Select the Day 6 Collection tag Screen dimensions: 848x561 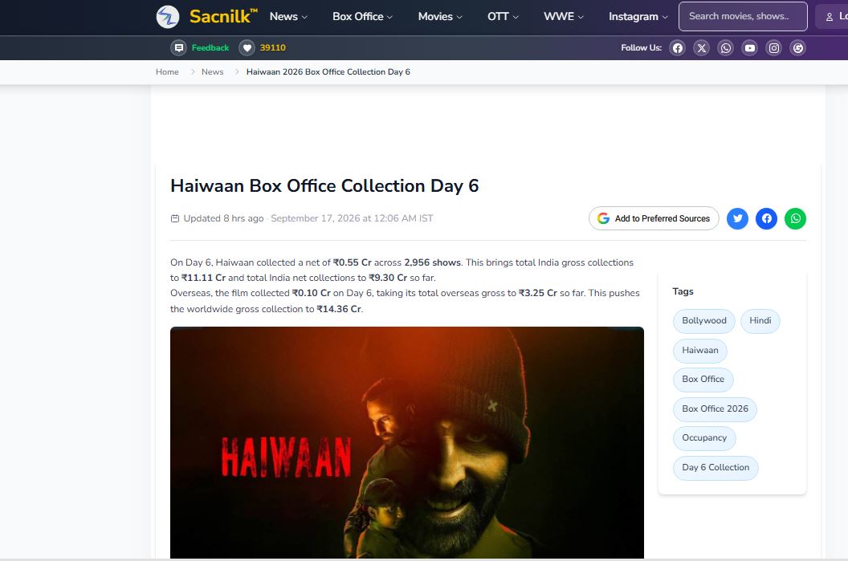(715, 468)
